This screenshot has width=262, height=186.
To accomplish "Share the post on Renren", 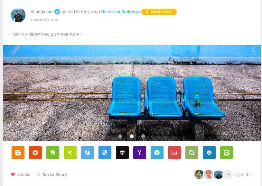I will [x=209, y=153].
